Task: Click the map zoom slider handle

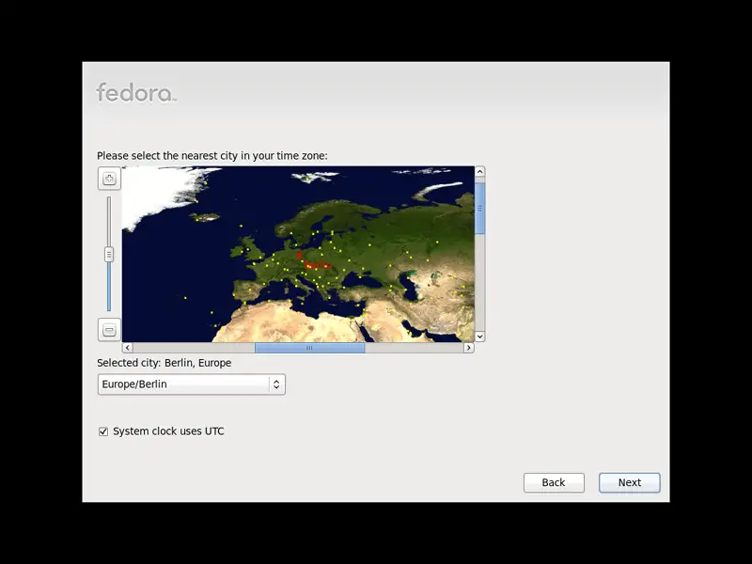Action: [x=109, y=254]
